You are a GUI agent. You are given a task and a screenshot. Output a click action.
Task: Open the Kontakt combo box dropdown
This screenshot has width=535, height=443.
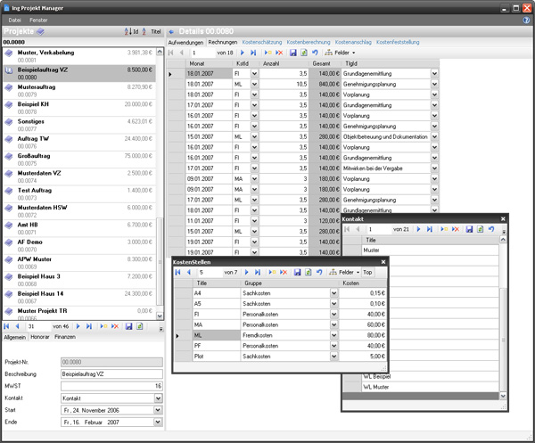click(x=158, y=398)
